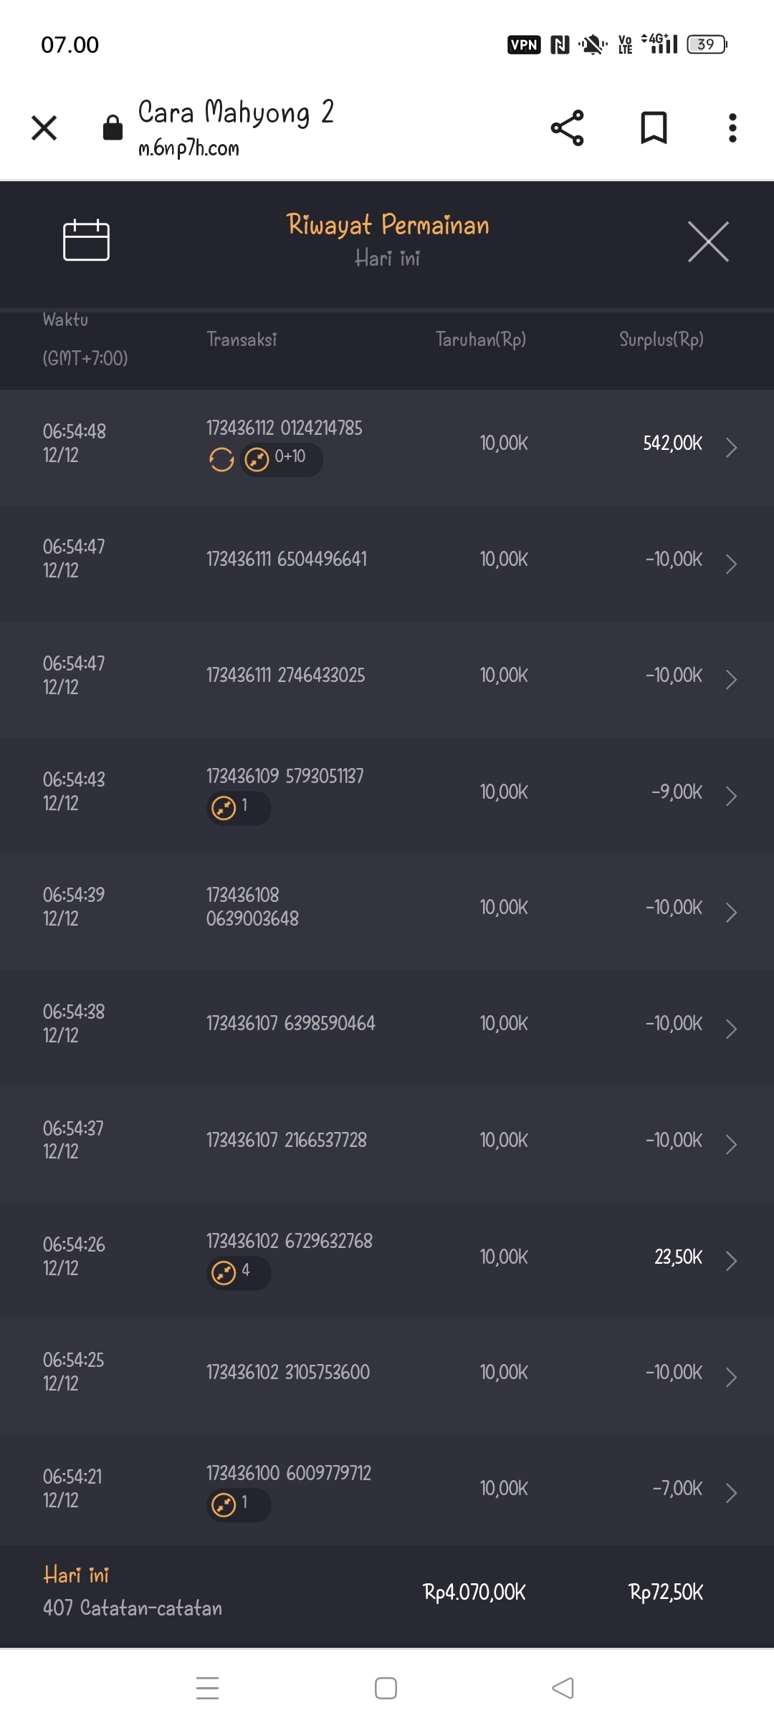Tap the share icon in browser bar
774x1728 pixels.
tap(567, 128)
